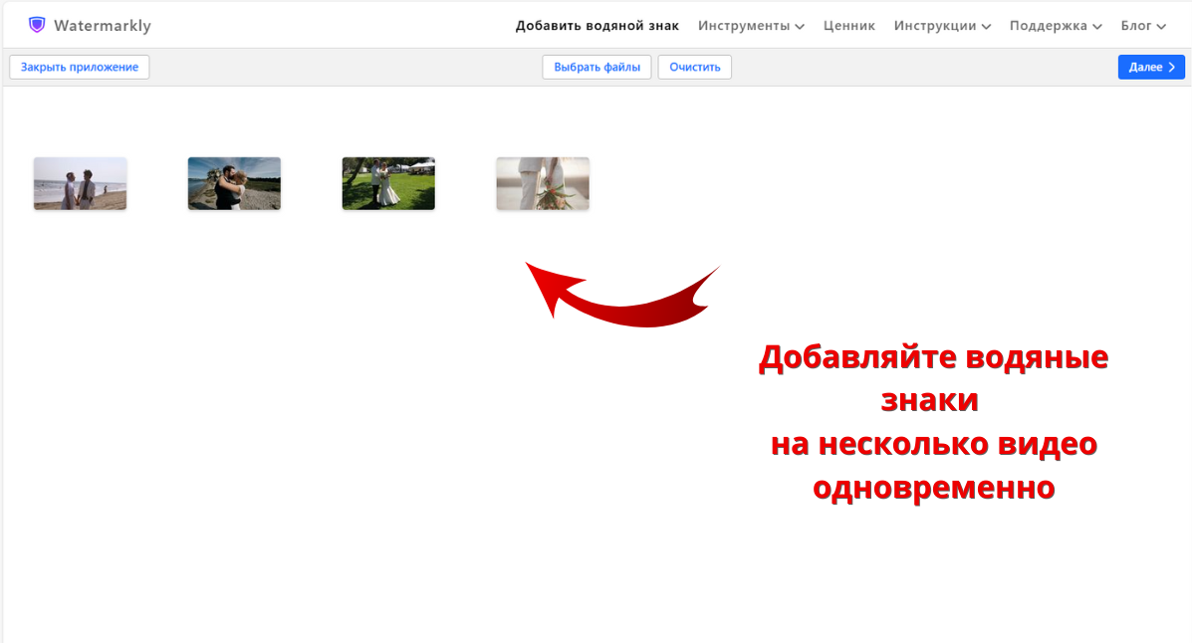Viewport: 1192px width, 643px height.
Task: Click the Watermarkly shield logo icon
Action: [x=37, y=25]
